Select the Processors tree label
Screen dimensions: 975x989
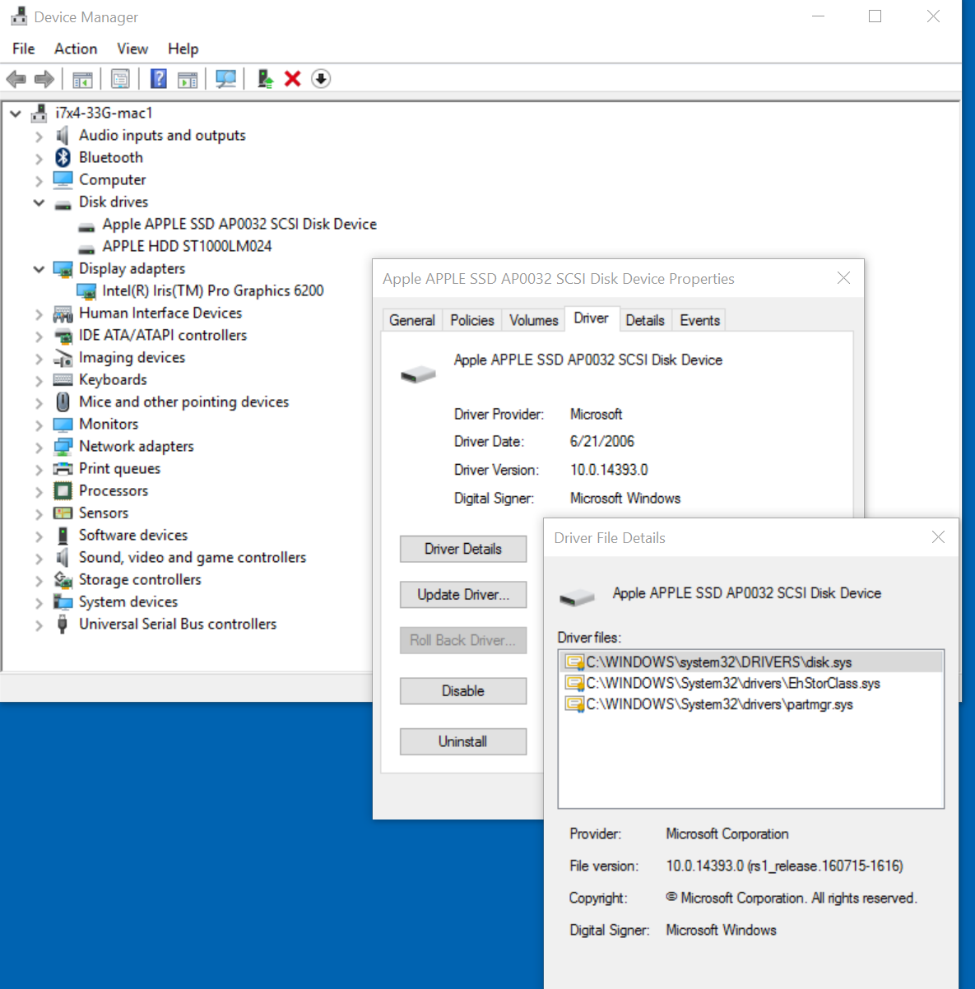pyautogui.click(x=114, y=490)
